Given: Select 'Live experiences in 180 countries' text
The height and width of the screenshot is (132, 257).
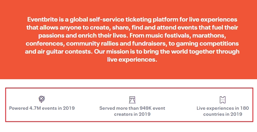Looking at the screenshot, I should (222, 111).
